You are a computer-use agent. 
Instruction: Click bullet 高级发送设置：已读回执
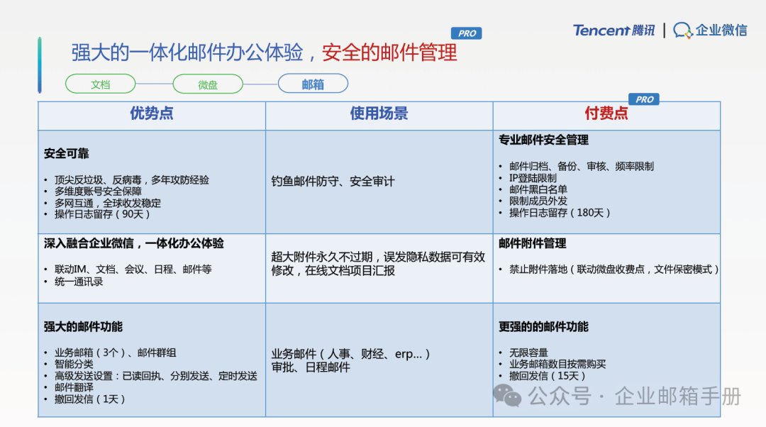(x=156, y=376)
